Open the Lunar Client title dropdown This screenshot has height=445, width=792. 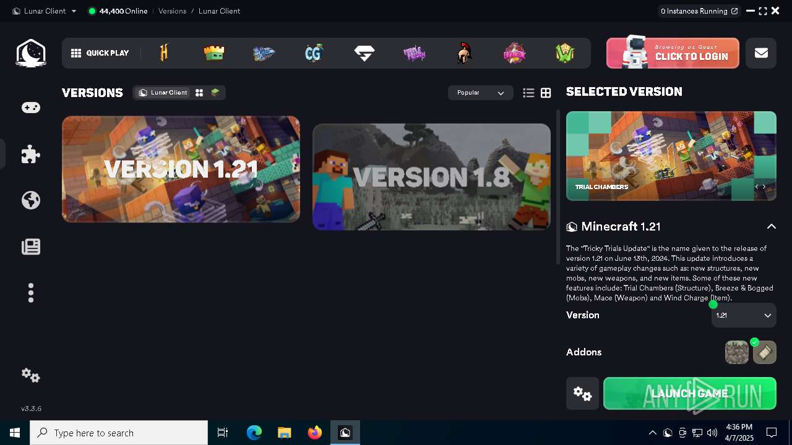coord(45,11)
